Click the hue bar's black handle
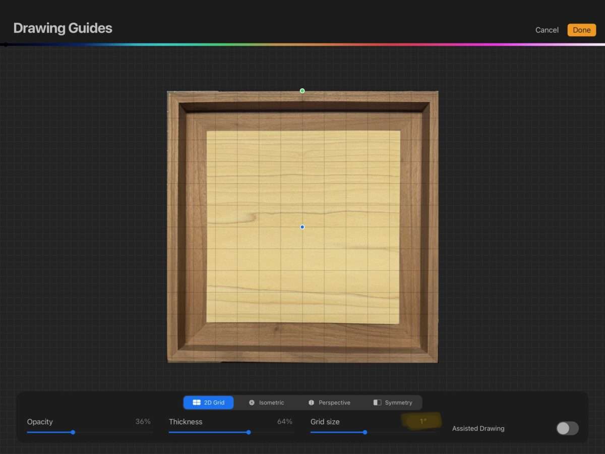This screenshot has width=605, height=454. click(x=5, y=44)
